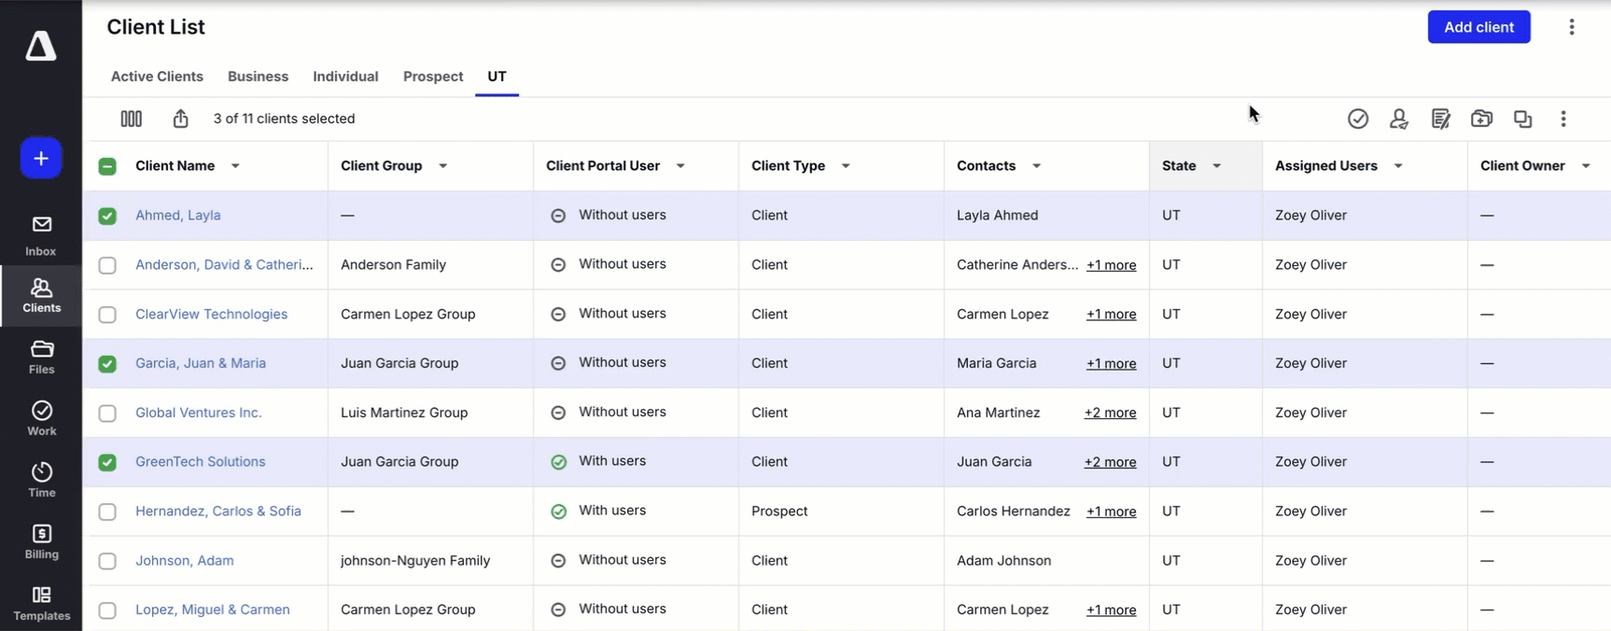Click the blue plus quick-add button
This screenshot has height=631, width=1611.
pos(41,159)
